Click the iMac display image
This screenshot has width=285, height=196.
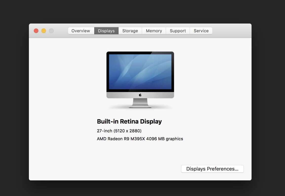coord(140,80)
